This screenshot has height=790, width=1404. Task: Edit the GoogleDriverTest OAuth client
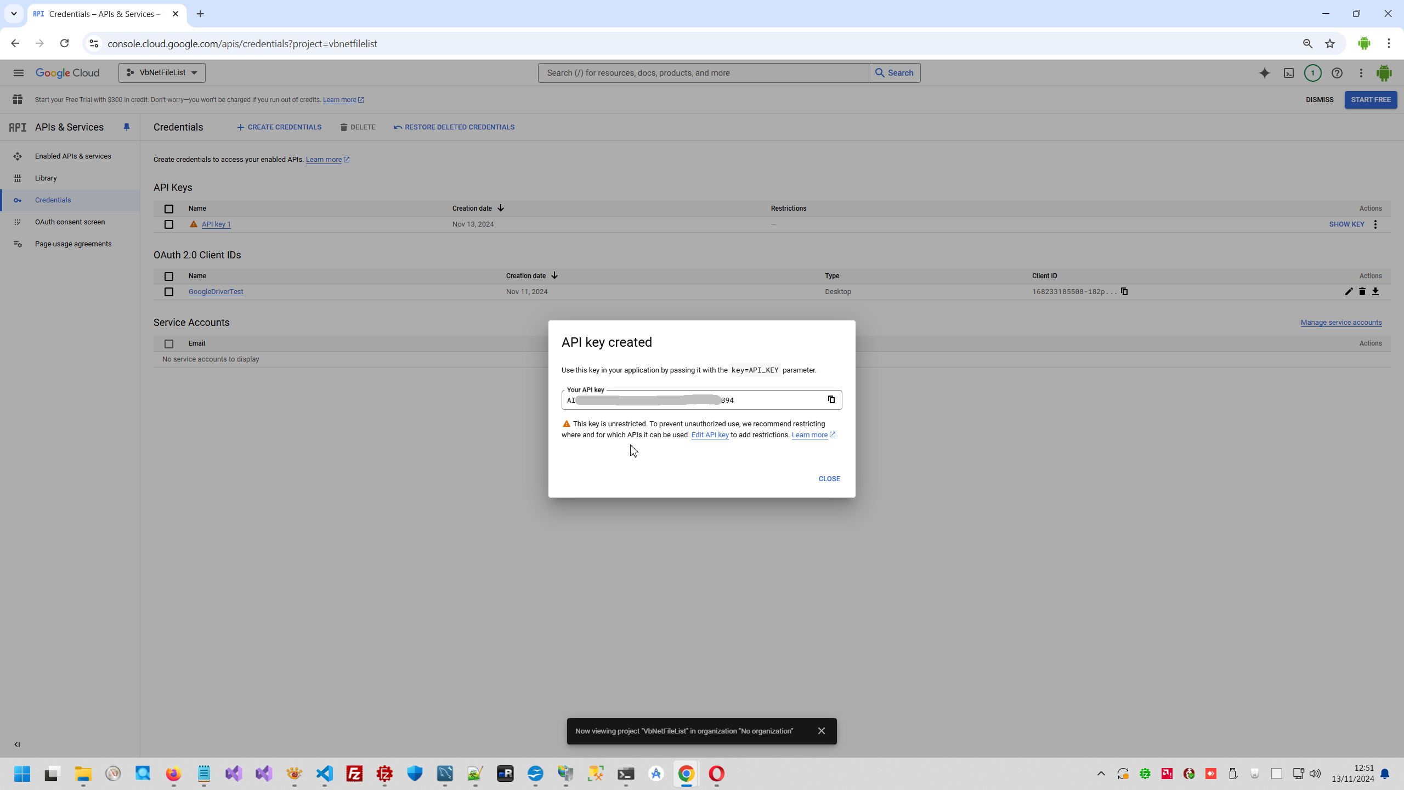(1349, 291)
